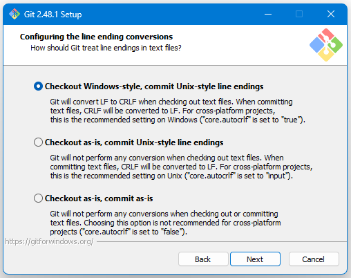Click the 'core.autocrlf is set to true' description
This screenshot has width=351, height=278.
[x=178, y=111]
